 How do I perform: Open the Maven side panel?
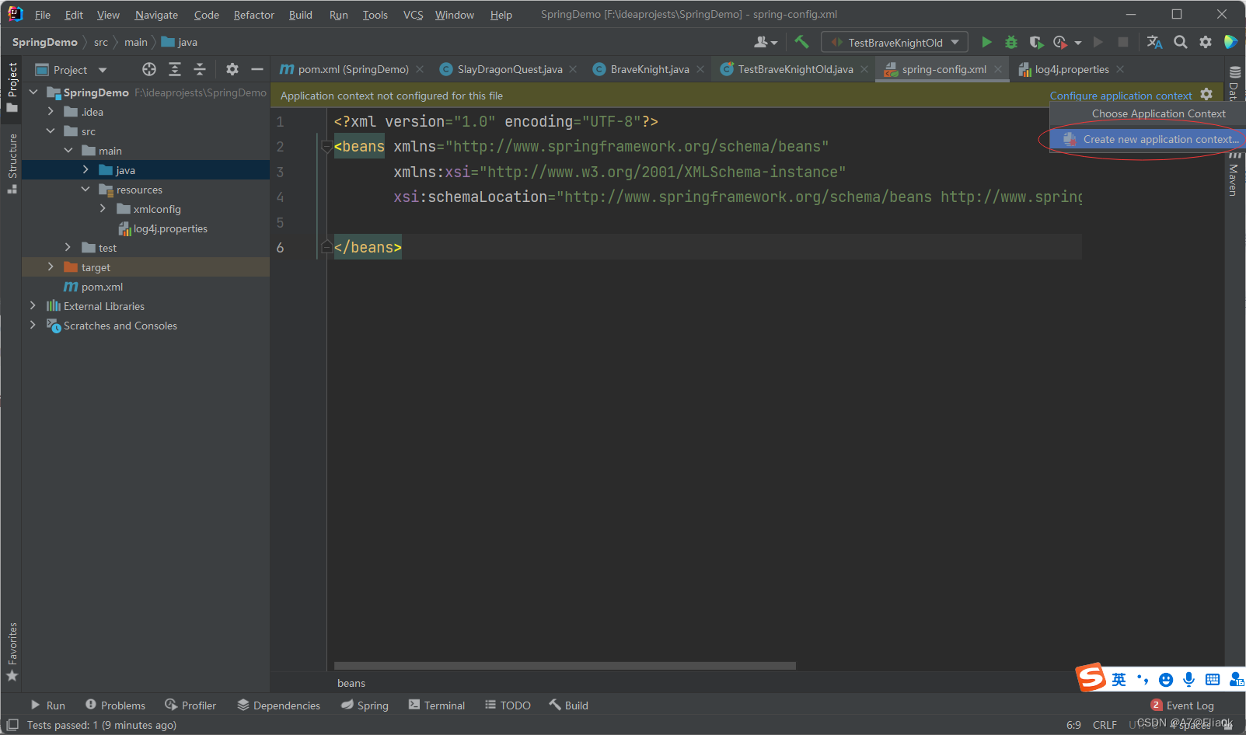tap(1234, 173)
